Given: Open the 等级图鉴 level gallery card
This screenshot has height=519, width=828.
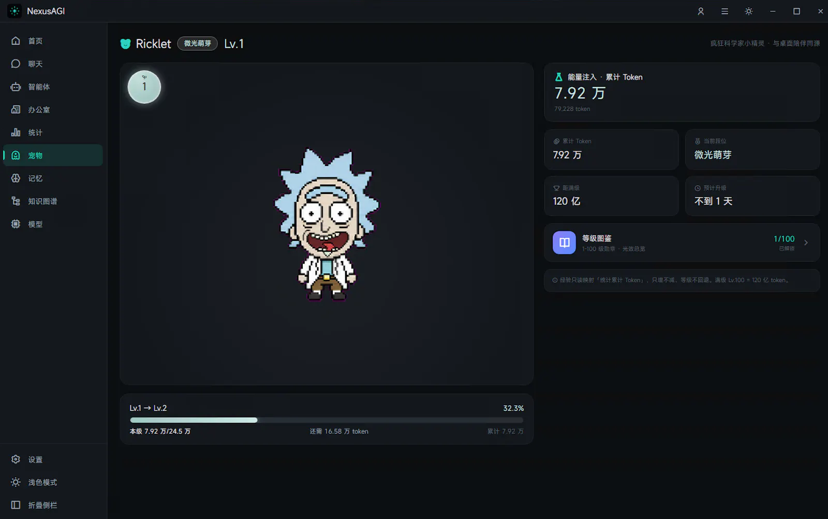Looking at the screenshot, I should (x=682, y=242).
